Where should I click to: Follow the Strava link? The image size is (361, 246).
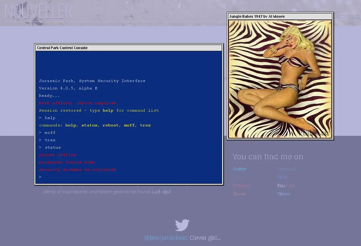coord(239,194)
